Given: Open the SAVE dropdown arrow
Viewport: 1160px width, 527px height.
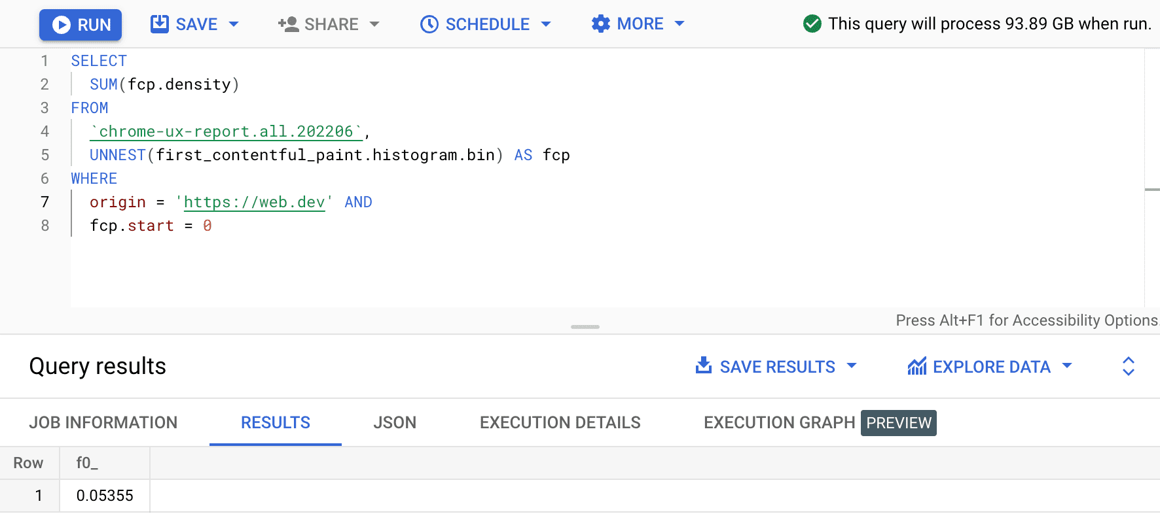Looking at the screenshot, I should click(x=234, y=24).
